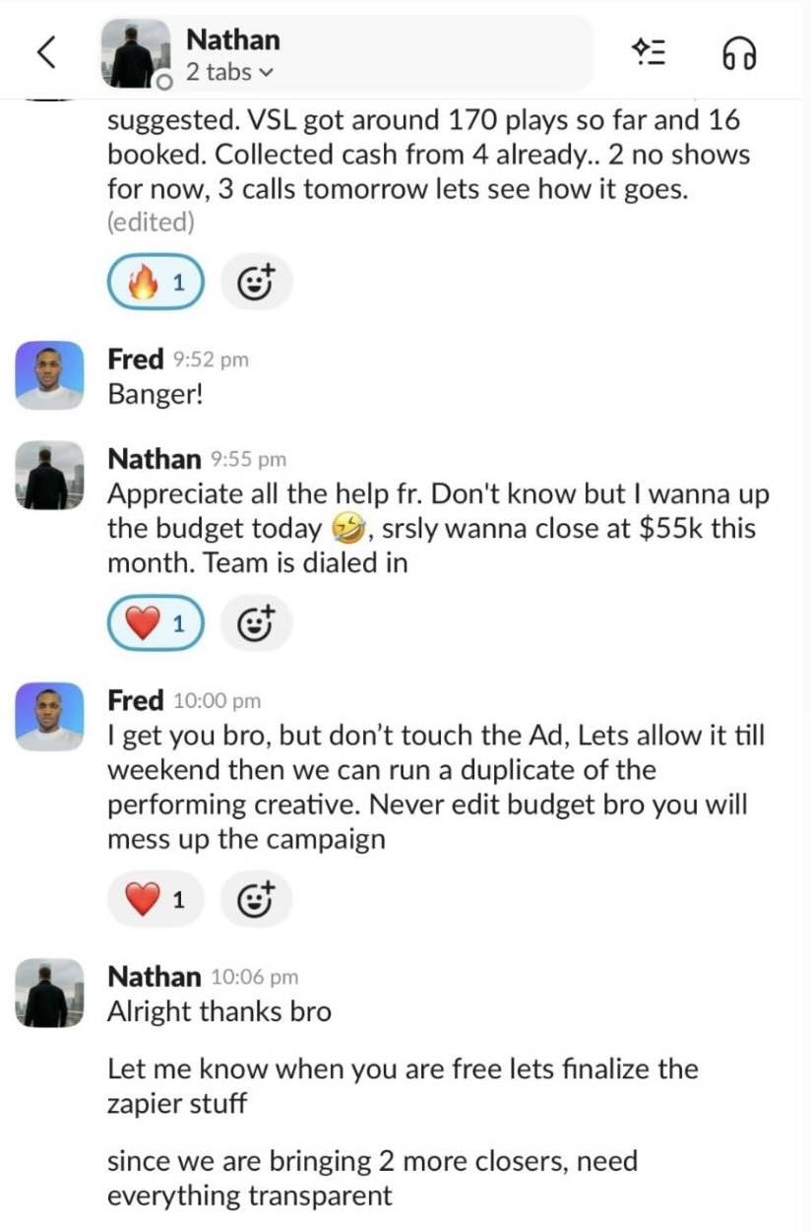The width and height of the screenshot is (811, 1232).
Task: Click Nathan's avatar beside the 9:55 pm message
Action: pyautogui.click(x=48, y=473)
